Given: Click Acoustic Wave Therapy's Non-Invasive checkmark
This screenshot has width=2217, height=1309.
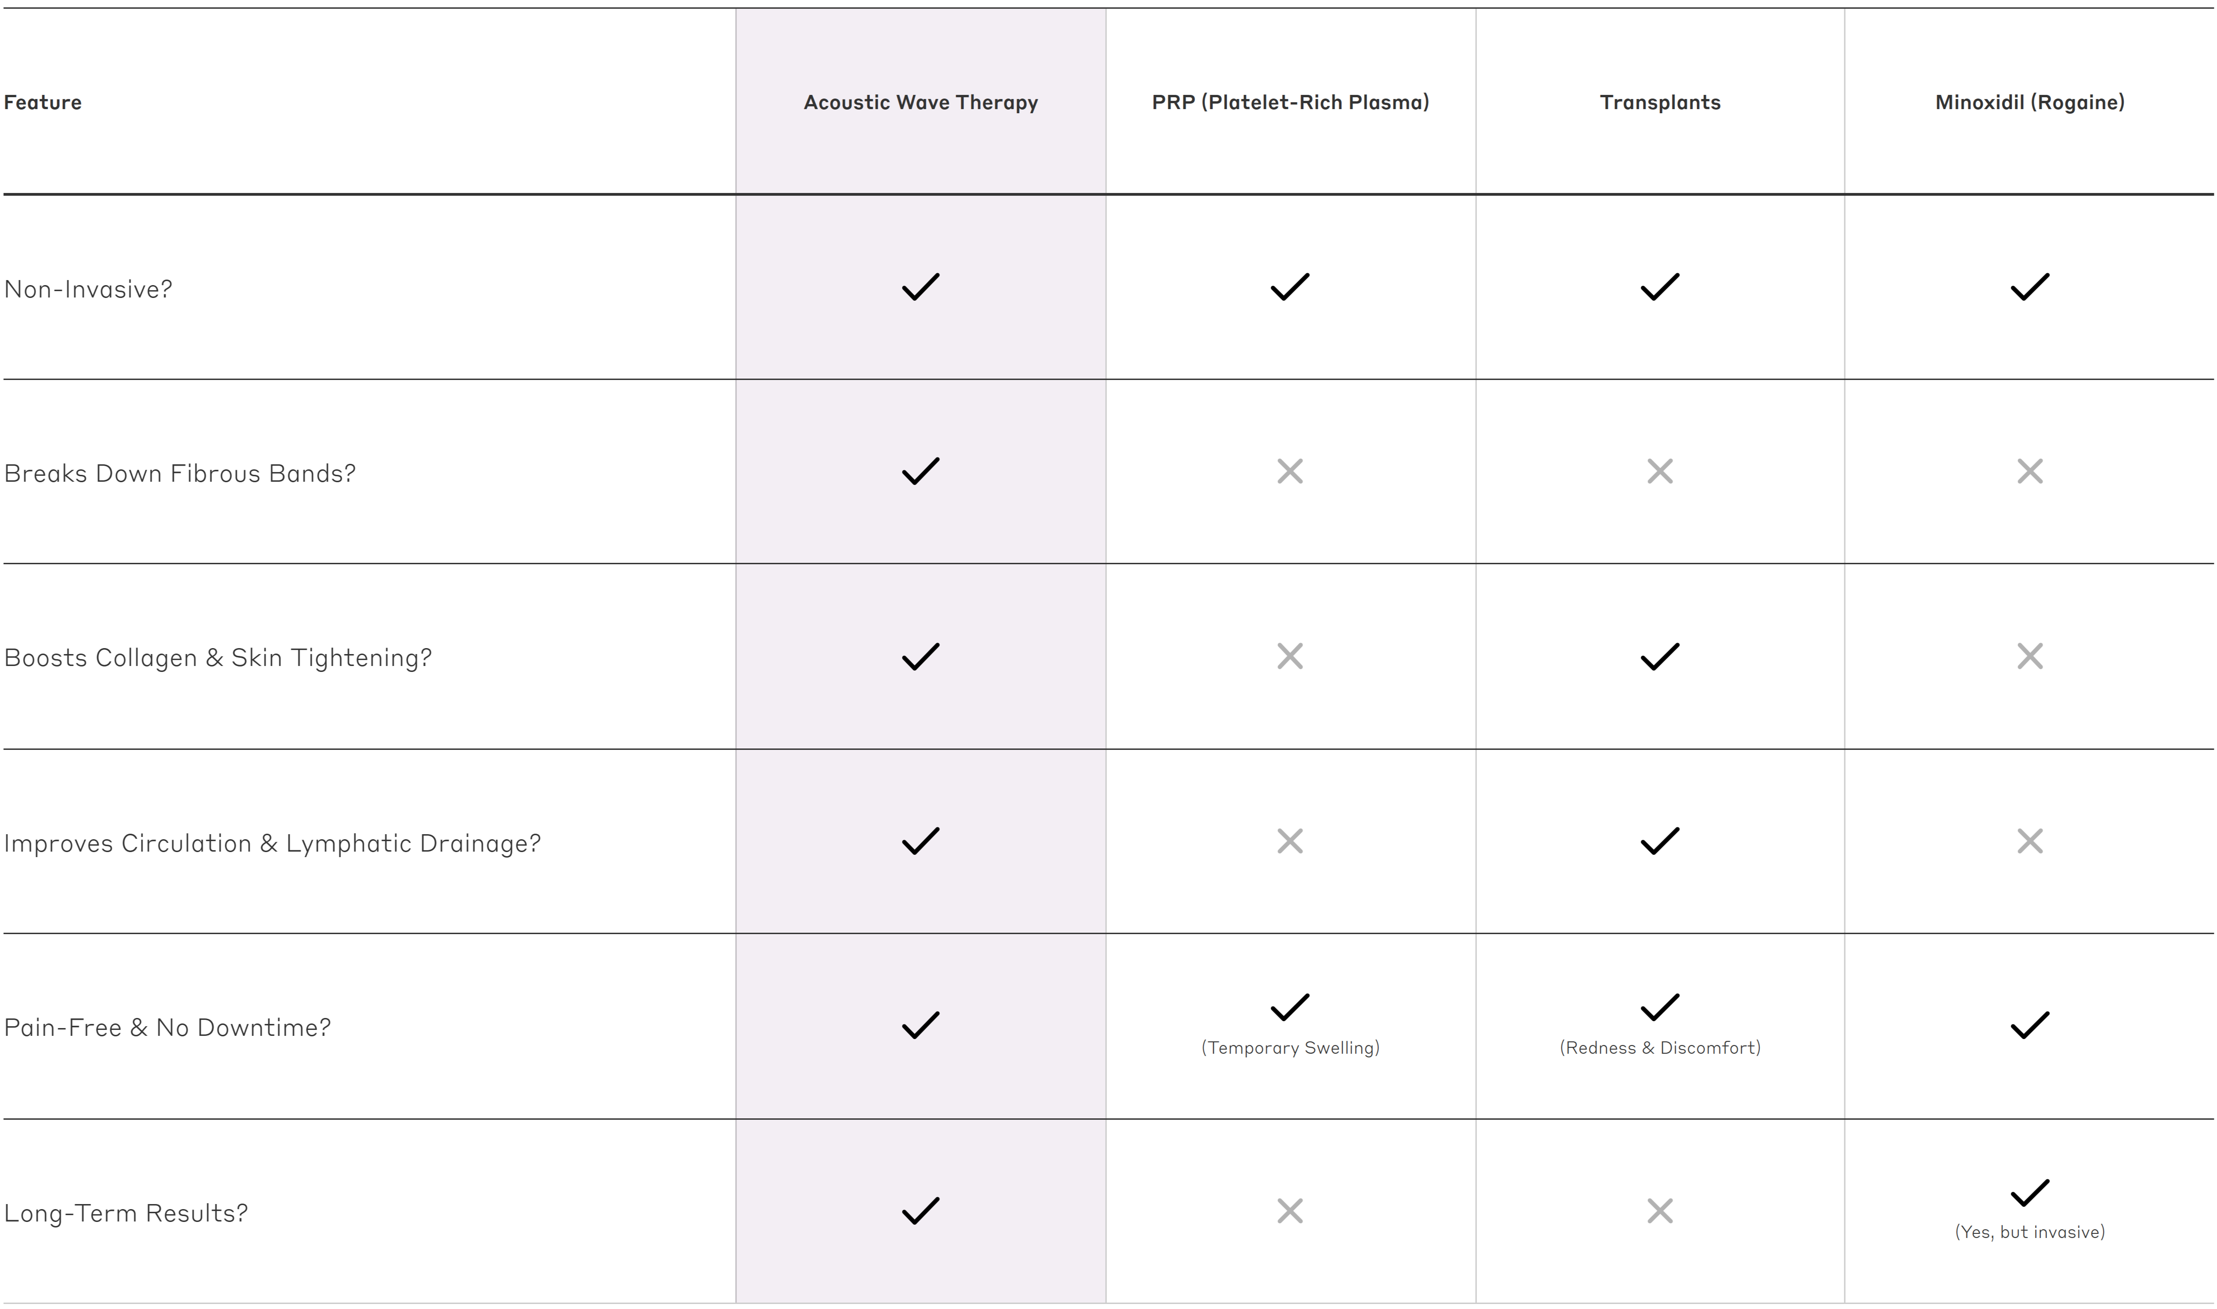Looking at the screenshot, I should pyautogui.click(x=920, y=286).
